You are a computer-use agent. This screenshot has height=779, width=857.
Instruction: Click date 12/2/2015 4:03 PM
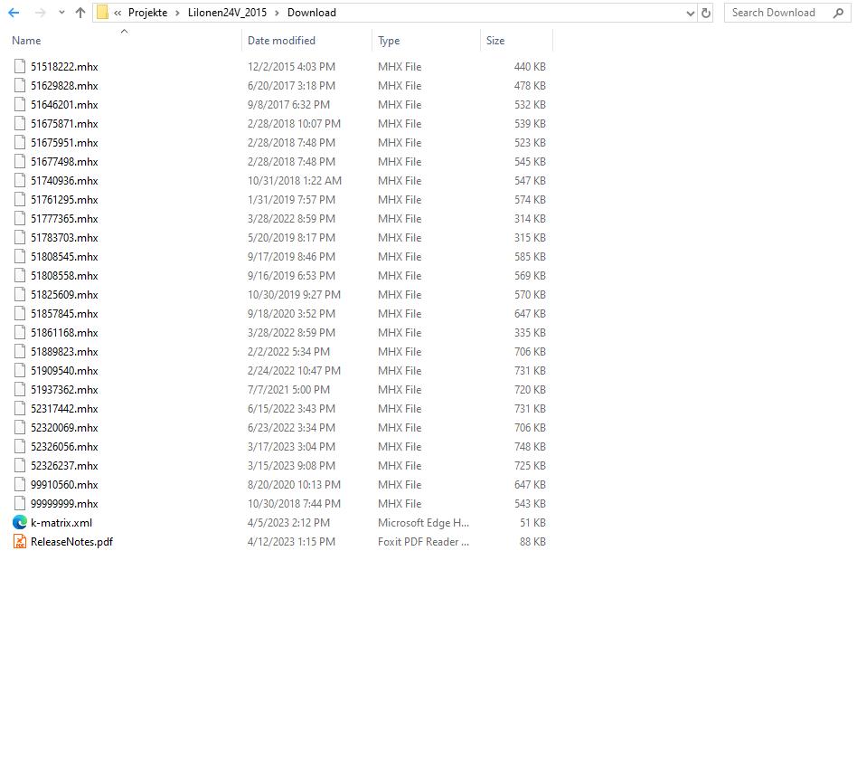(x=291, y=67)
